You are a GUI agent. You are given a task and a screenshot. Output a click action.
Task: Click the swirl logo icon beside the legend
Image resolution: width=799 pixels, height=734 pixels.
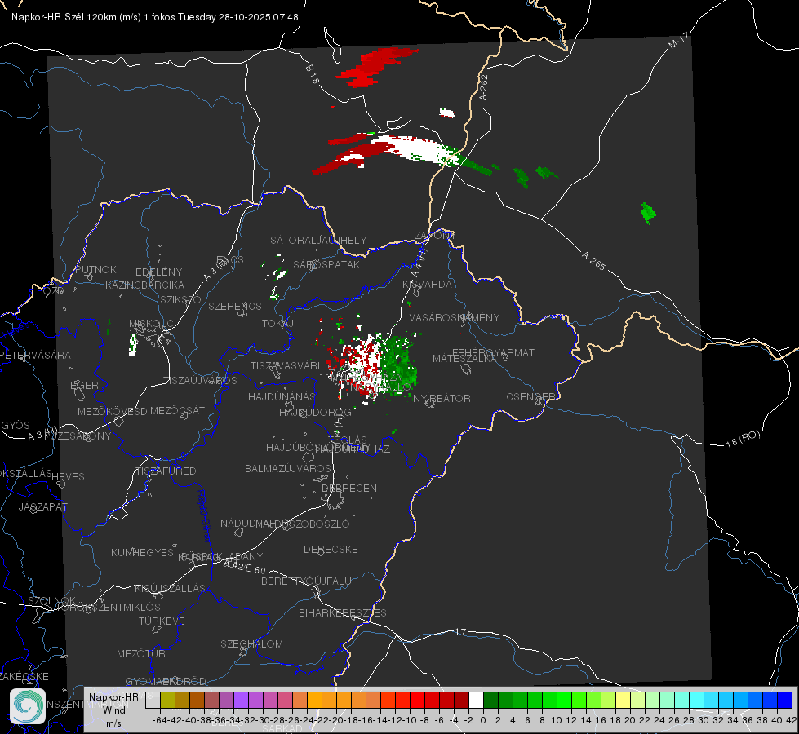pyautogui.click(x=28, y=706)
